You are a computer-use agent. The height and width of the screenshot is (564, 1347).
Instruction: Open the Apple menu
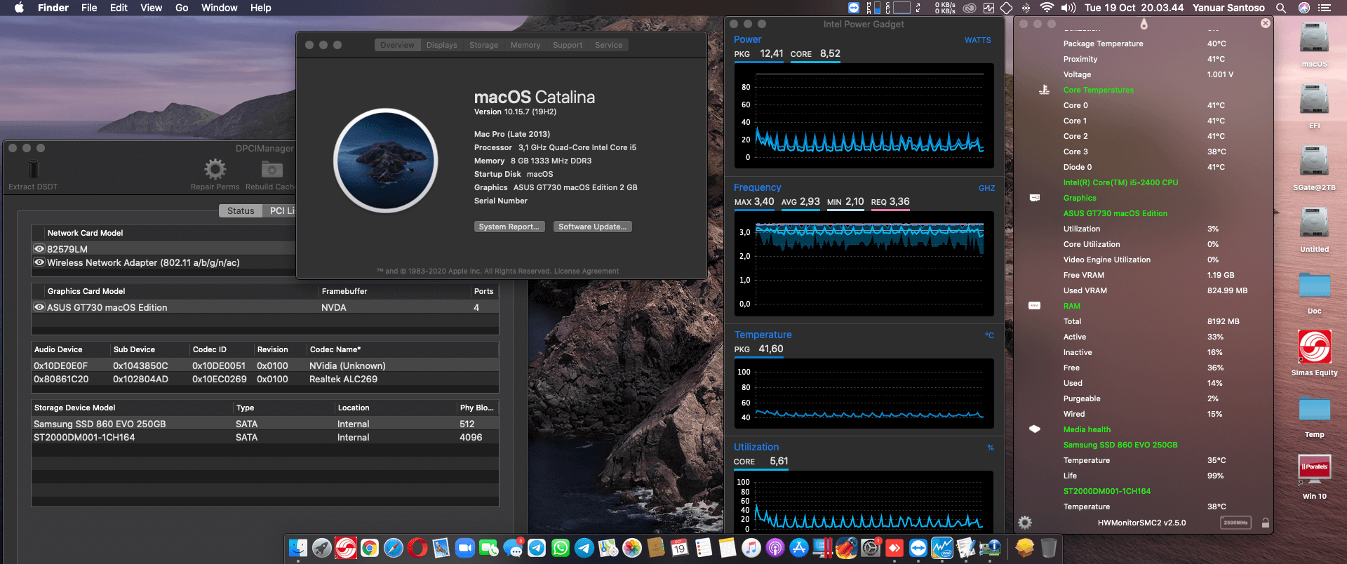(x=19, y=8)
